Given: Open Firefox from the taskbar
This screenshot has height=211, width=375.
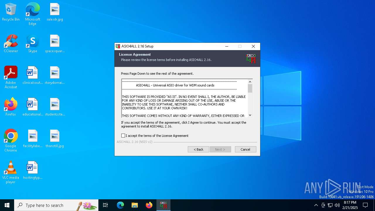Looking at the screenshot, I should tap(149, 205).
